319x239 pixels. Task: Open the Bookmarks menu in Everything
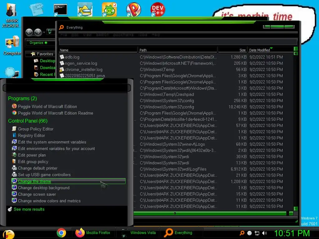123,35
